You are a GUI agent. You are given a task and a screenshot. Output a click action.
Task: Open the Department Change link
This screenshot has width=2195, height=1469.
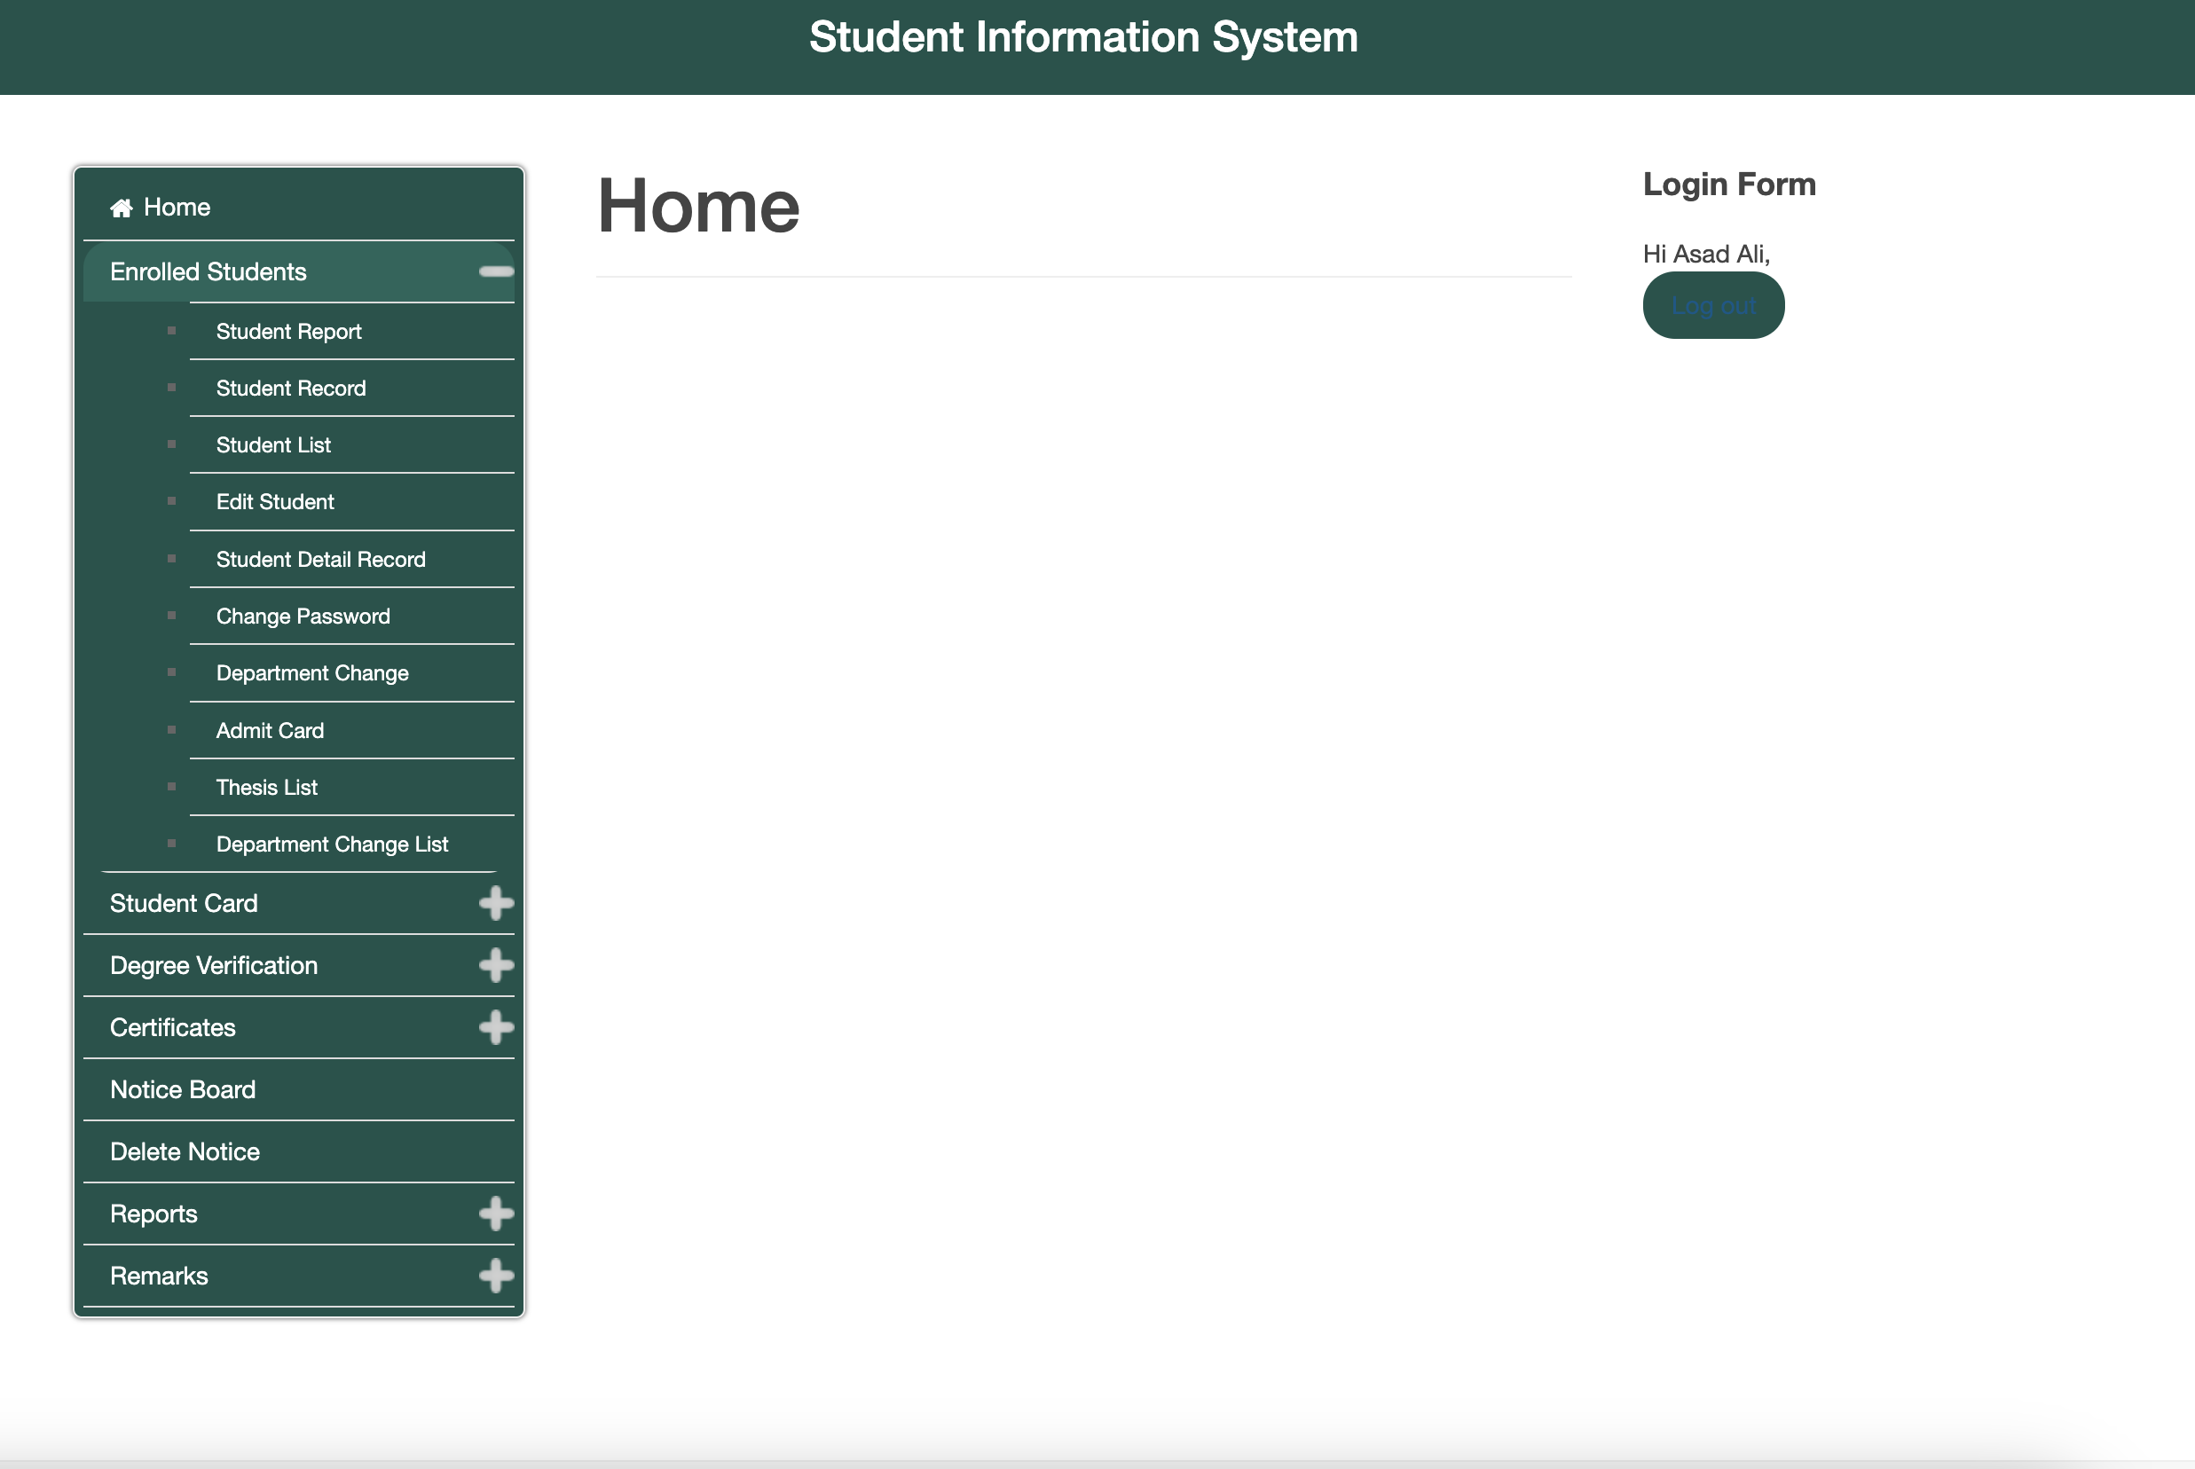coord(351,673)
